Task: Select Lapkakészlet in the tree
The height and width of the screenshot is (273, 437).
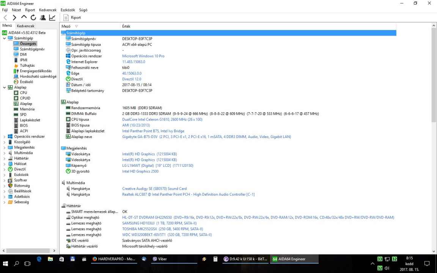Action: 30,120
